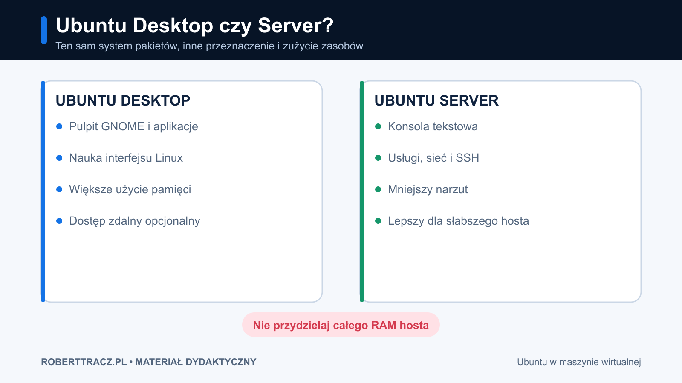This screenshot has width=682, height=383.
Task: Select 'Lepszy dla słabszego hosta' item
Action: [x=458, y=221]
